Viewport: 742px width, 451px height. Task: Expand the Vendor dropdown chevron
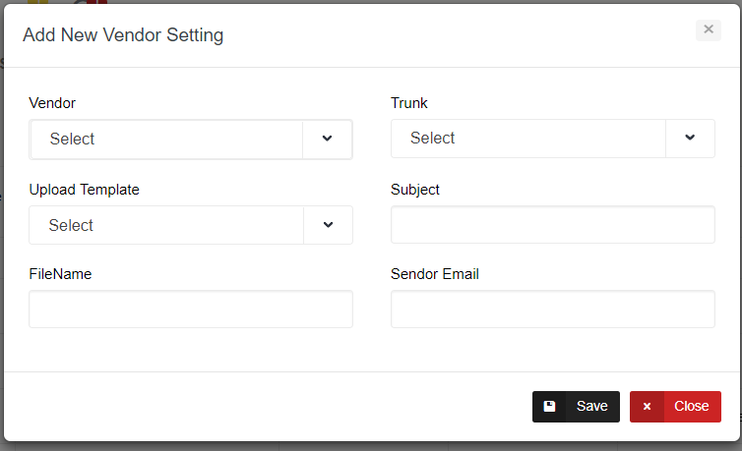[x=328, y=139]
